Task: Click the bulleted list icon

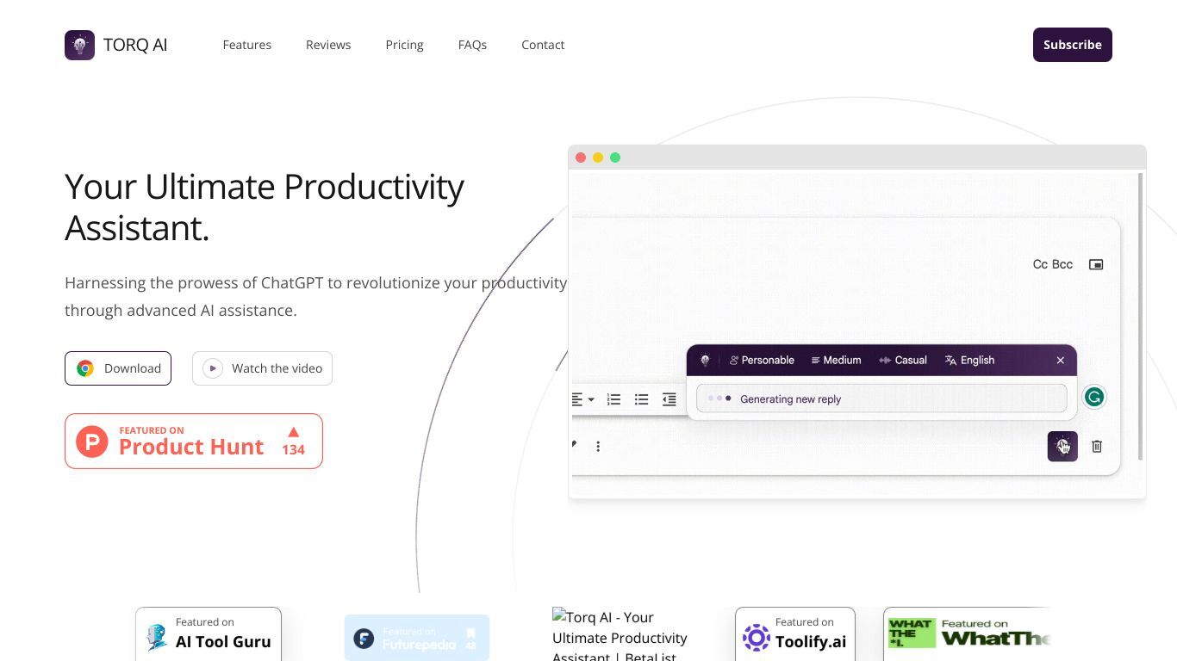Action: 641,399
